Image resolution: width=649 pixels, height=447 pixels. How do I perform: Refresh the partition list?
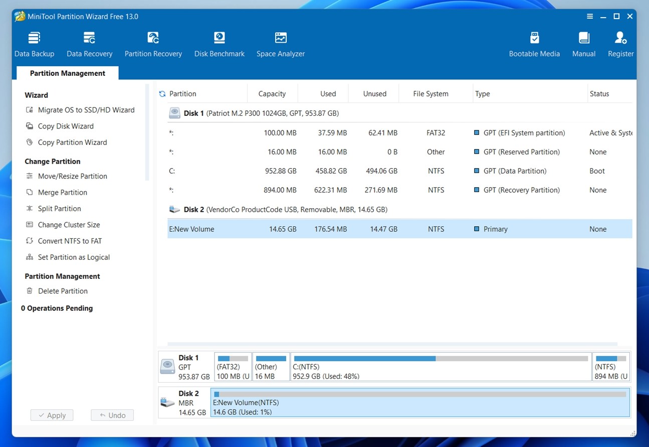(161, 93)
